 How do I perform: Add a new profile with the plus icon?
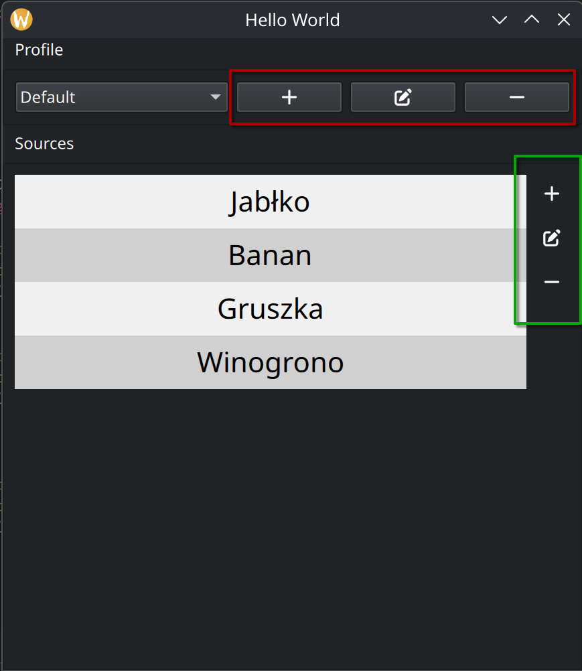point(289,96)
